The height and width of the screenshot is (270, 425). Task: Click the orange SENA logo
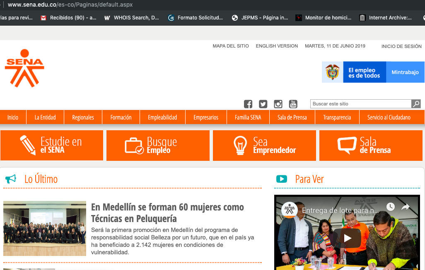[x=24, y=68]
